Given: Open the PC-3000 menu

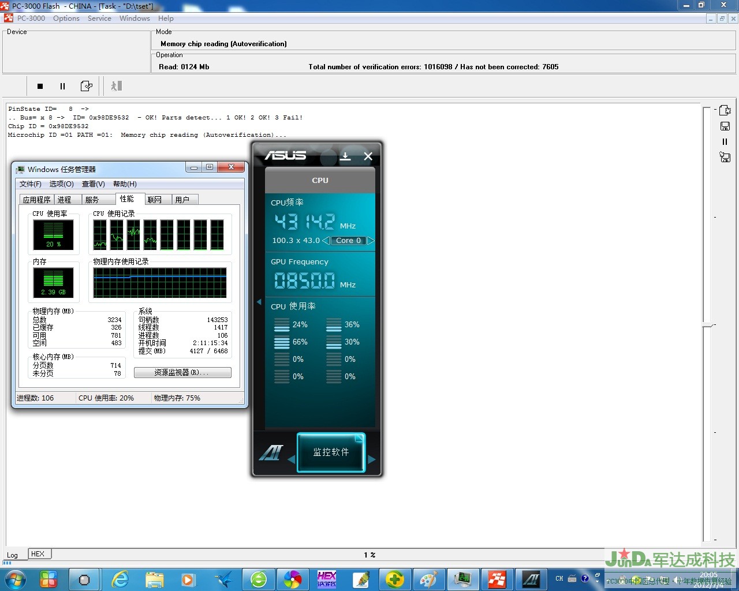Looking at the screenshot, I should [31, 18].
